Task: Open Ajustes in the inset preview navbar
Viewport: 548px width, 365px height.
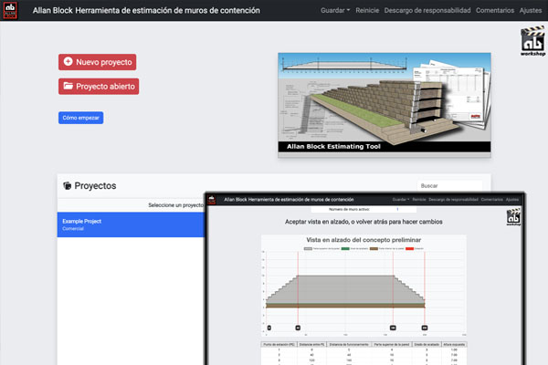Action: tap(512, 200)
